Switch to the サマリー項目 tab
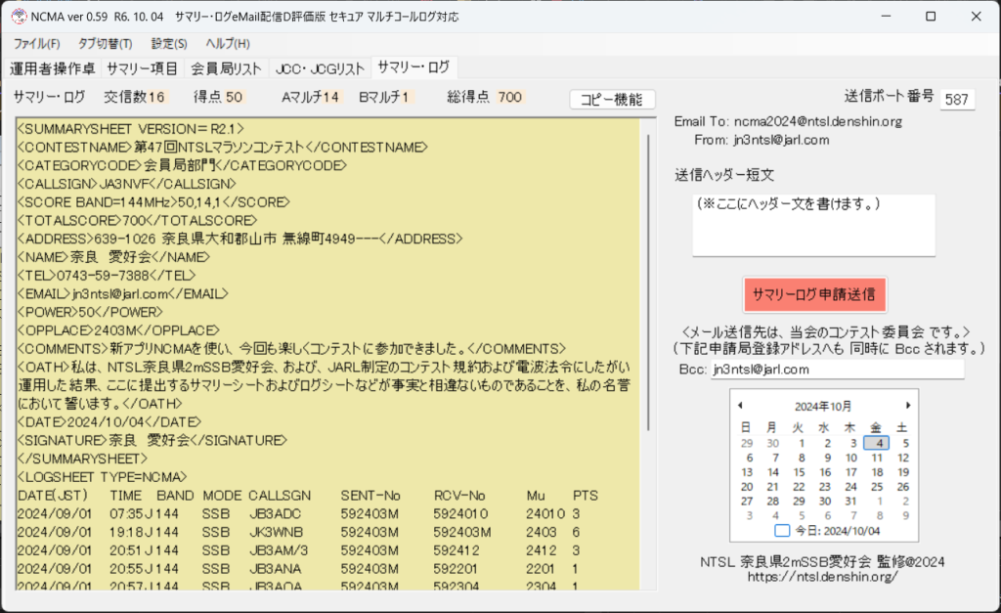Viewport: 1001px width, 613px height. click(x=143, y=68)
